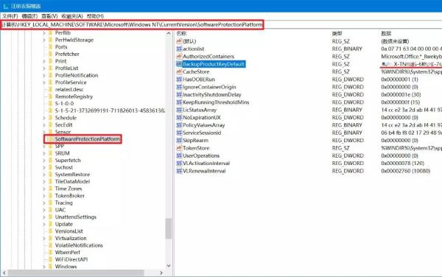Click the (默认) string value icon
Viewport: 442px width, 277px height.
point(179,41)
